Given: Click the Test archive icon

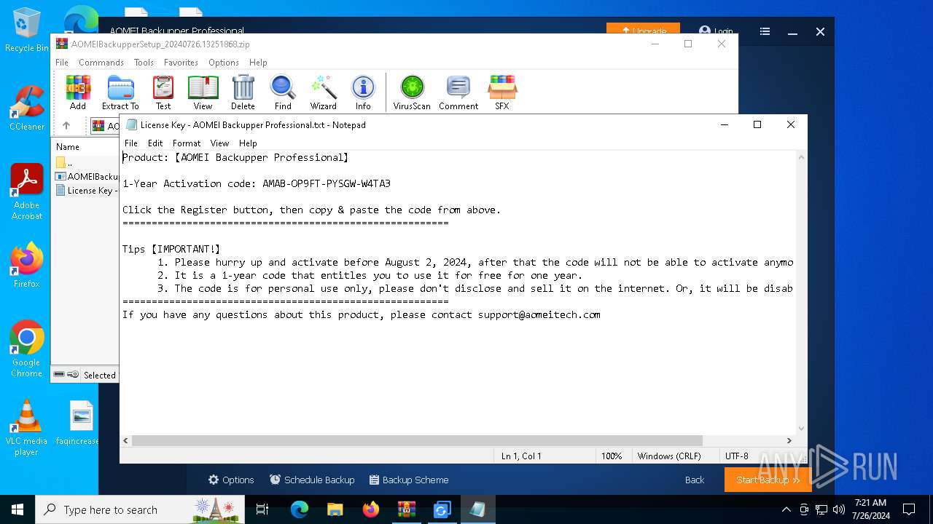Looking at the screenshot, I should point(163,92).
